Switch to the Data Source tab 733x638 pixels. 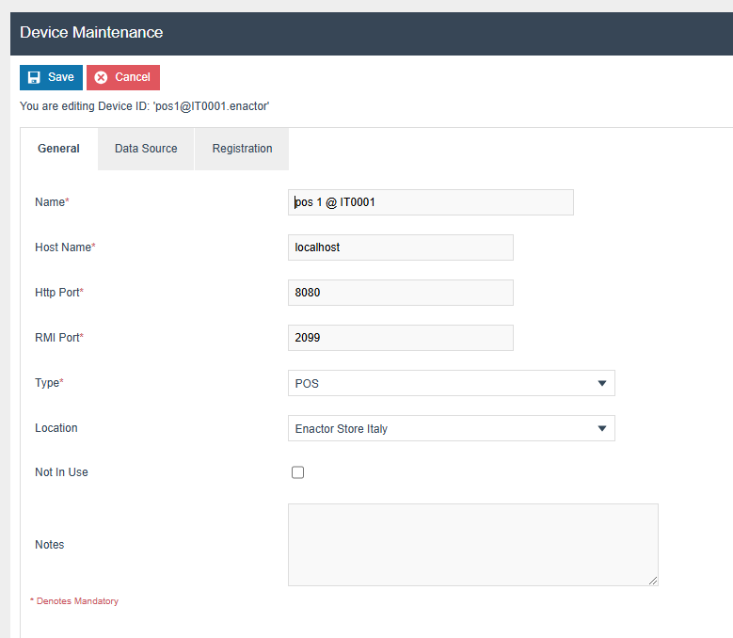pyautogui.click(x=146, y=149)
